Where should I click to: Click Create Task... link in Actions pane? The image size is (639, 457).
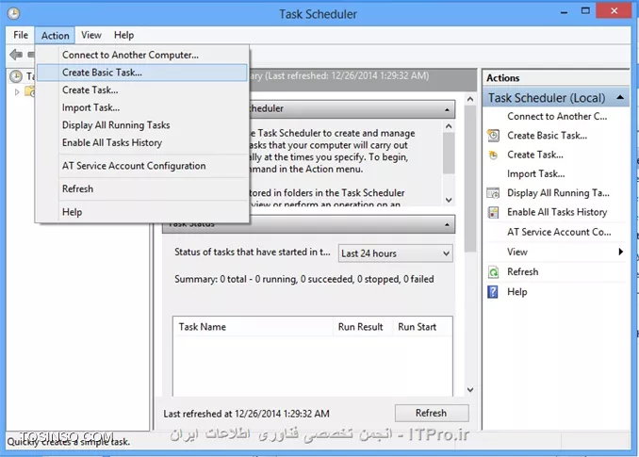tap(534, 155)
